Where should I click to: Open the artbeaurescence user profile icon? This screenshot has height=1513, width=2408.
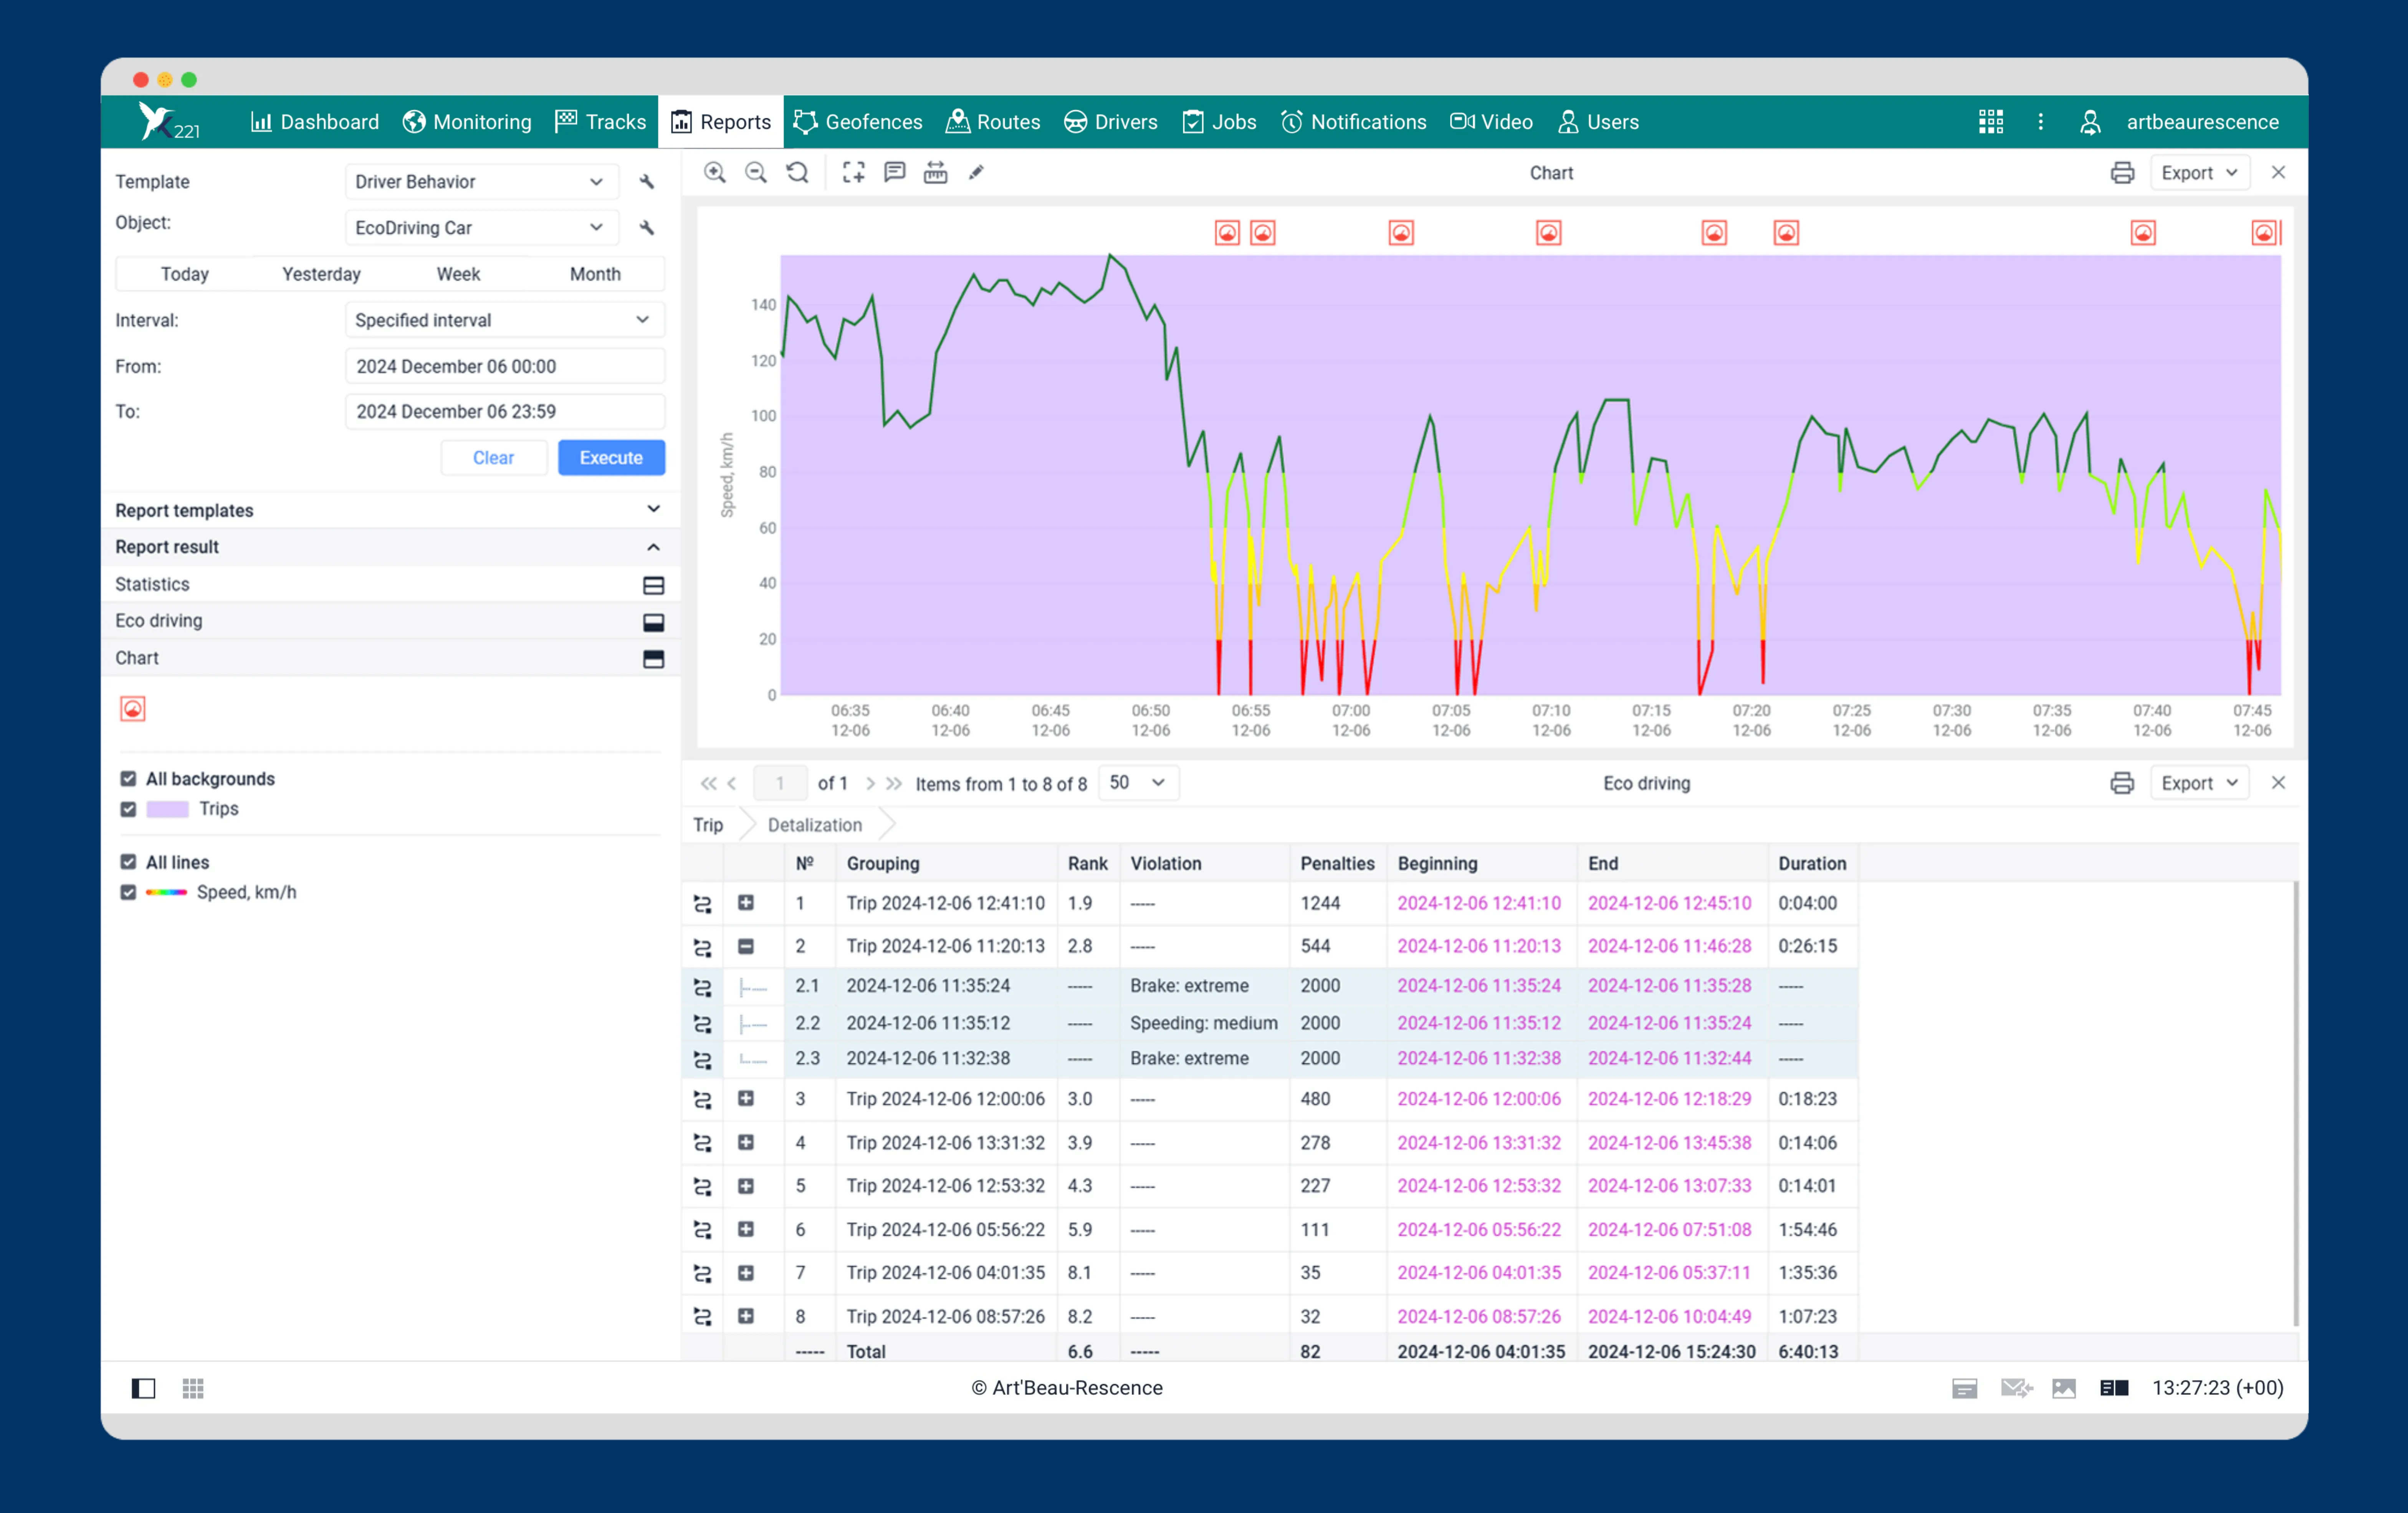coord(2090,122)
